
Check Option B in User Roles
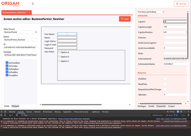point(59,57)
